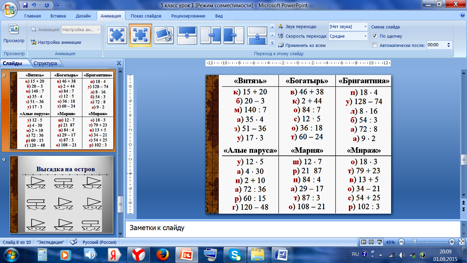Choose the photo-stack transition effect thumbnail
This screenshot has width=467, height=263.
click(163, 35)
